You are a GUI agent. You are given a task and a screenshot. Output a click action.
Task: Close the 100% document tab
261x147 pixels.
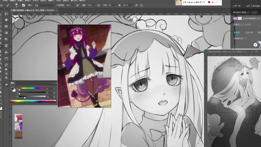57,10
